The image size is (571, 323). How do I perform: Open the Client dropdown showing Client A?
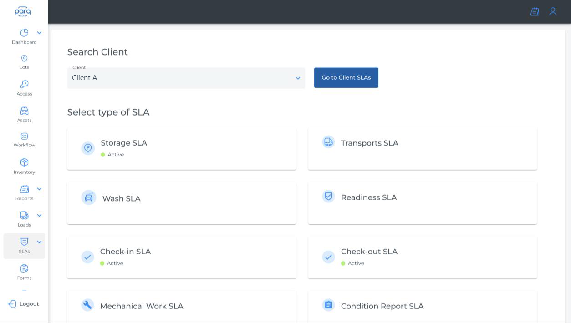186,78
